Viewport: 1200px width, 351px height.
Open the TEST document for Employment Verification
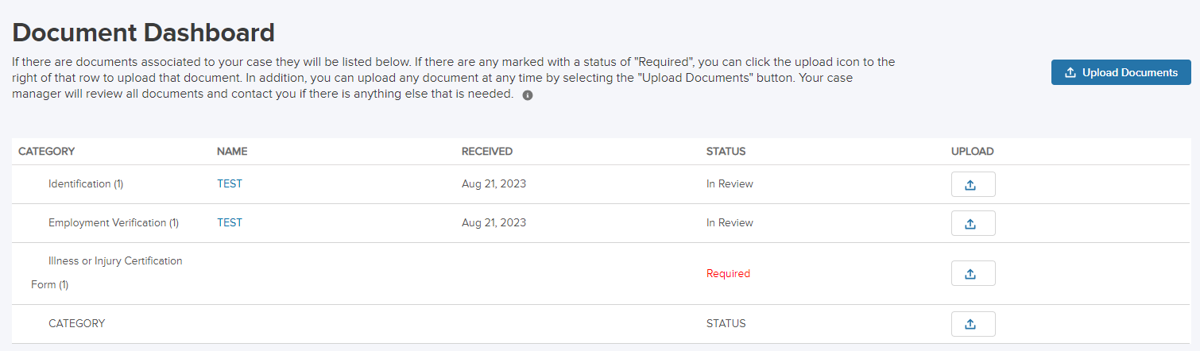230,222
